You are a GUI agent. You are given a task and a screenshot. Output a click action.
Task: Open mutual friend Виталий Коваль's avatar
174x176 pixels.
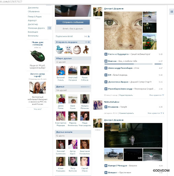(x=61, y=70)
